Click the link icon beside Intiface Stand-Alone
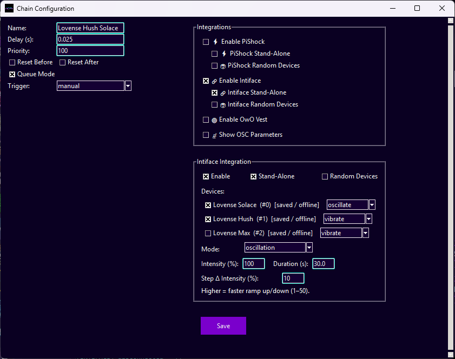 coord(223,93)
